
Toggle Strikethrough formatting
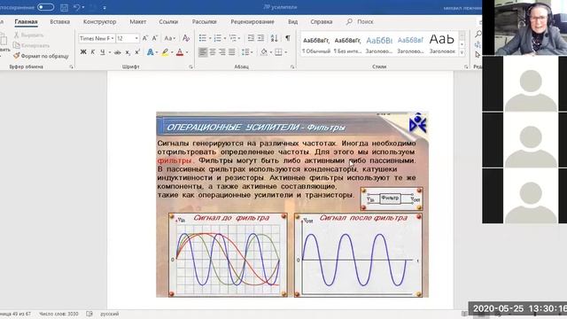(118, 52)
